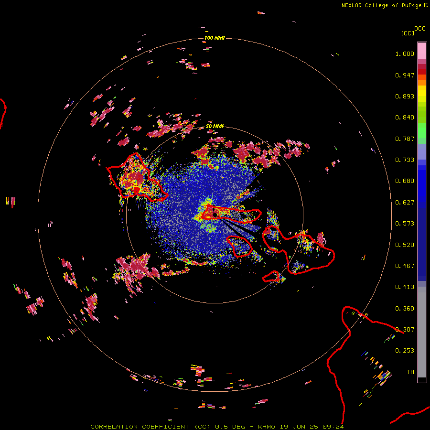The height and width of the screenshot is (430, 430).
Task: Click the 19 JUN 25 09:24 timestamp
Action: (312, 427)
